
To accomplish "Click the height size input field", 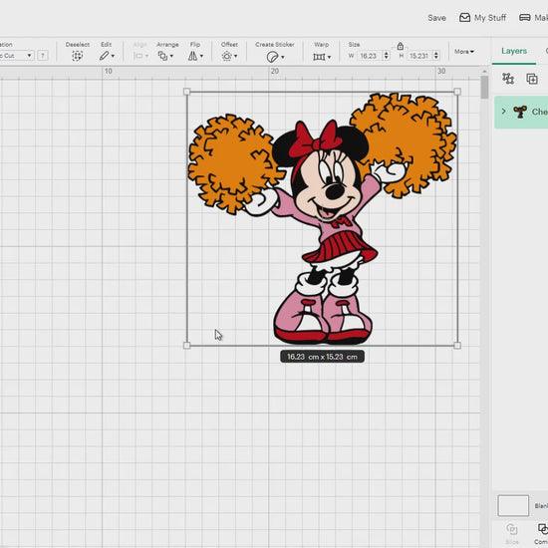I will [x=419, y=56].
